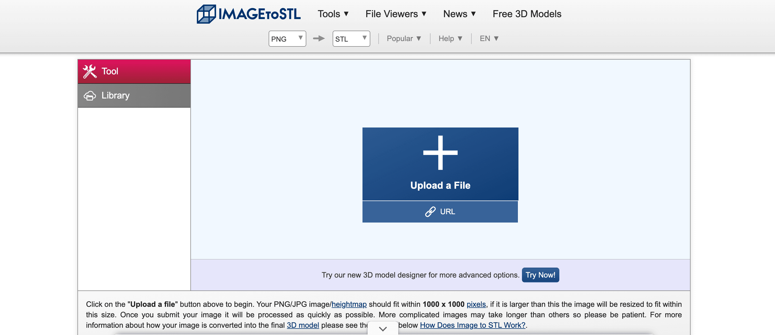This screenshot has width=775, height=335.
Task: Open the 3D model link
Action: pyautogui.click(x=303, y=325)
